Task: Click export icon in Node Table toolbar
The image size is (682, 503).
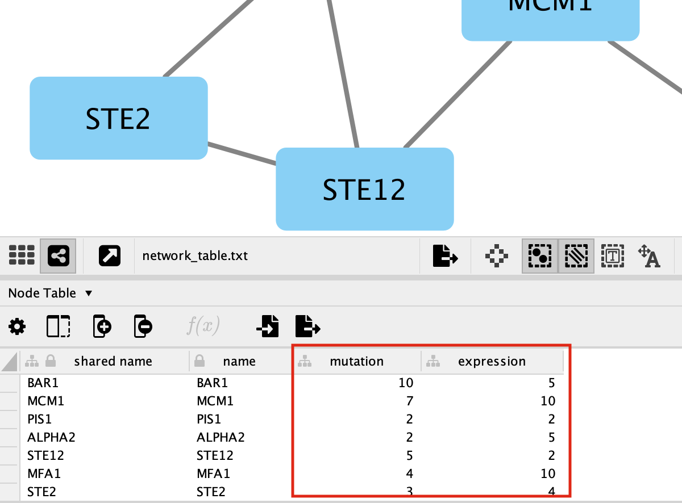Action: [x=307, y=327]
